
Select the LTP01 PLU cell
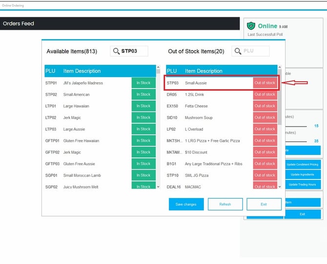tap(51, 106)
